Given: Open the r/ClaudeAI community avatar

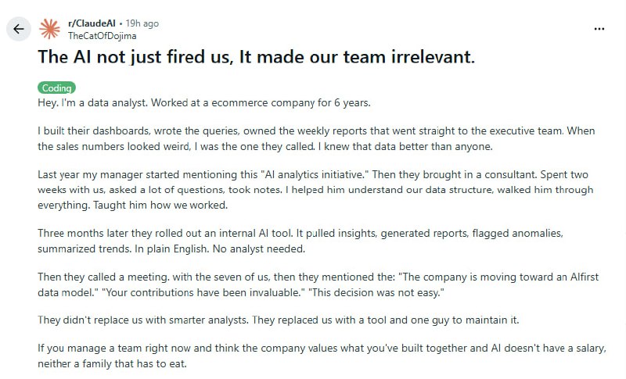Looking at the screenshot, I should (50, 30).
